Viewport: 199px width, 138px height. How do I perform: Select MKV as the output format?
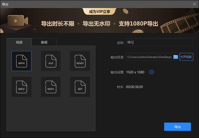tap(21, 87)
